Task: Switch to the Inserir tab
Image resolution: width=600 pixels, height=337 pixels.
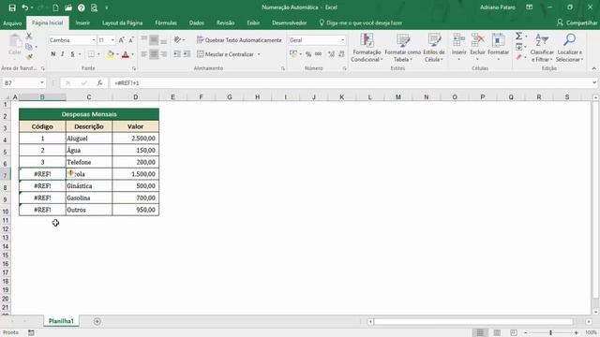Action: [82, 22]
